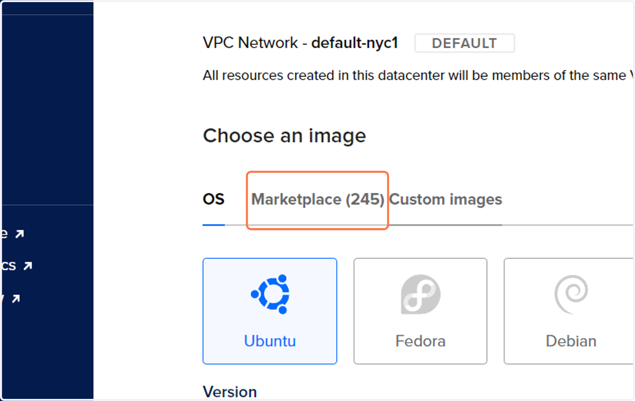Pick the Debian text label in its card
The height and width of the screenshot is (401, 635).
pos(571,341)
